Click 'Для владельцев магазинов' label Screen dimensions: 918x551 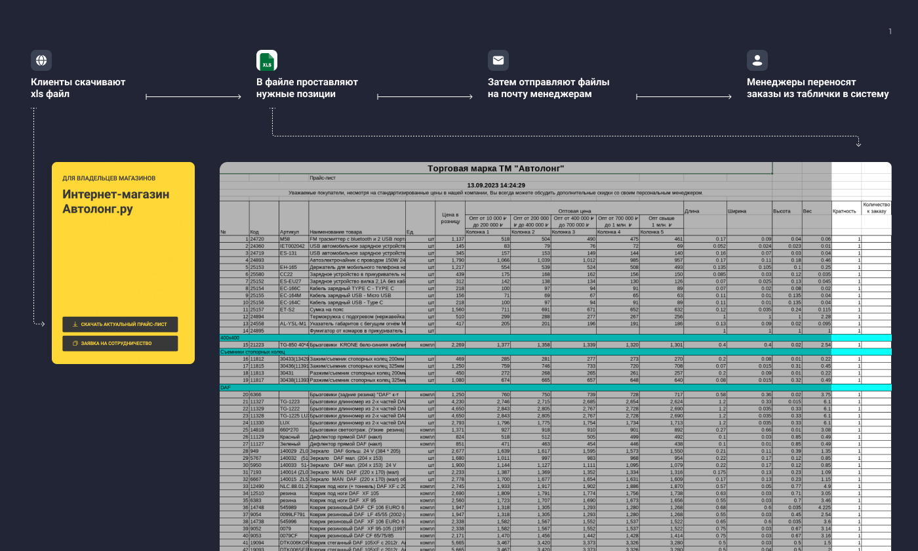(x=109, y=178)
